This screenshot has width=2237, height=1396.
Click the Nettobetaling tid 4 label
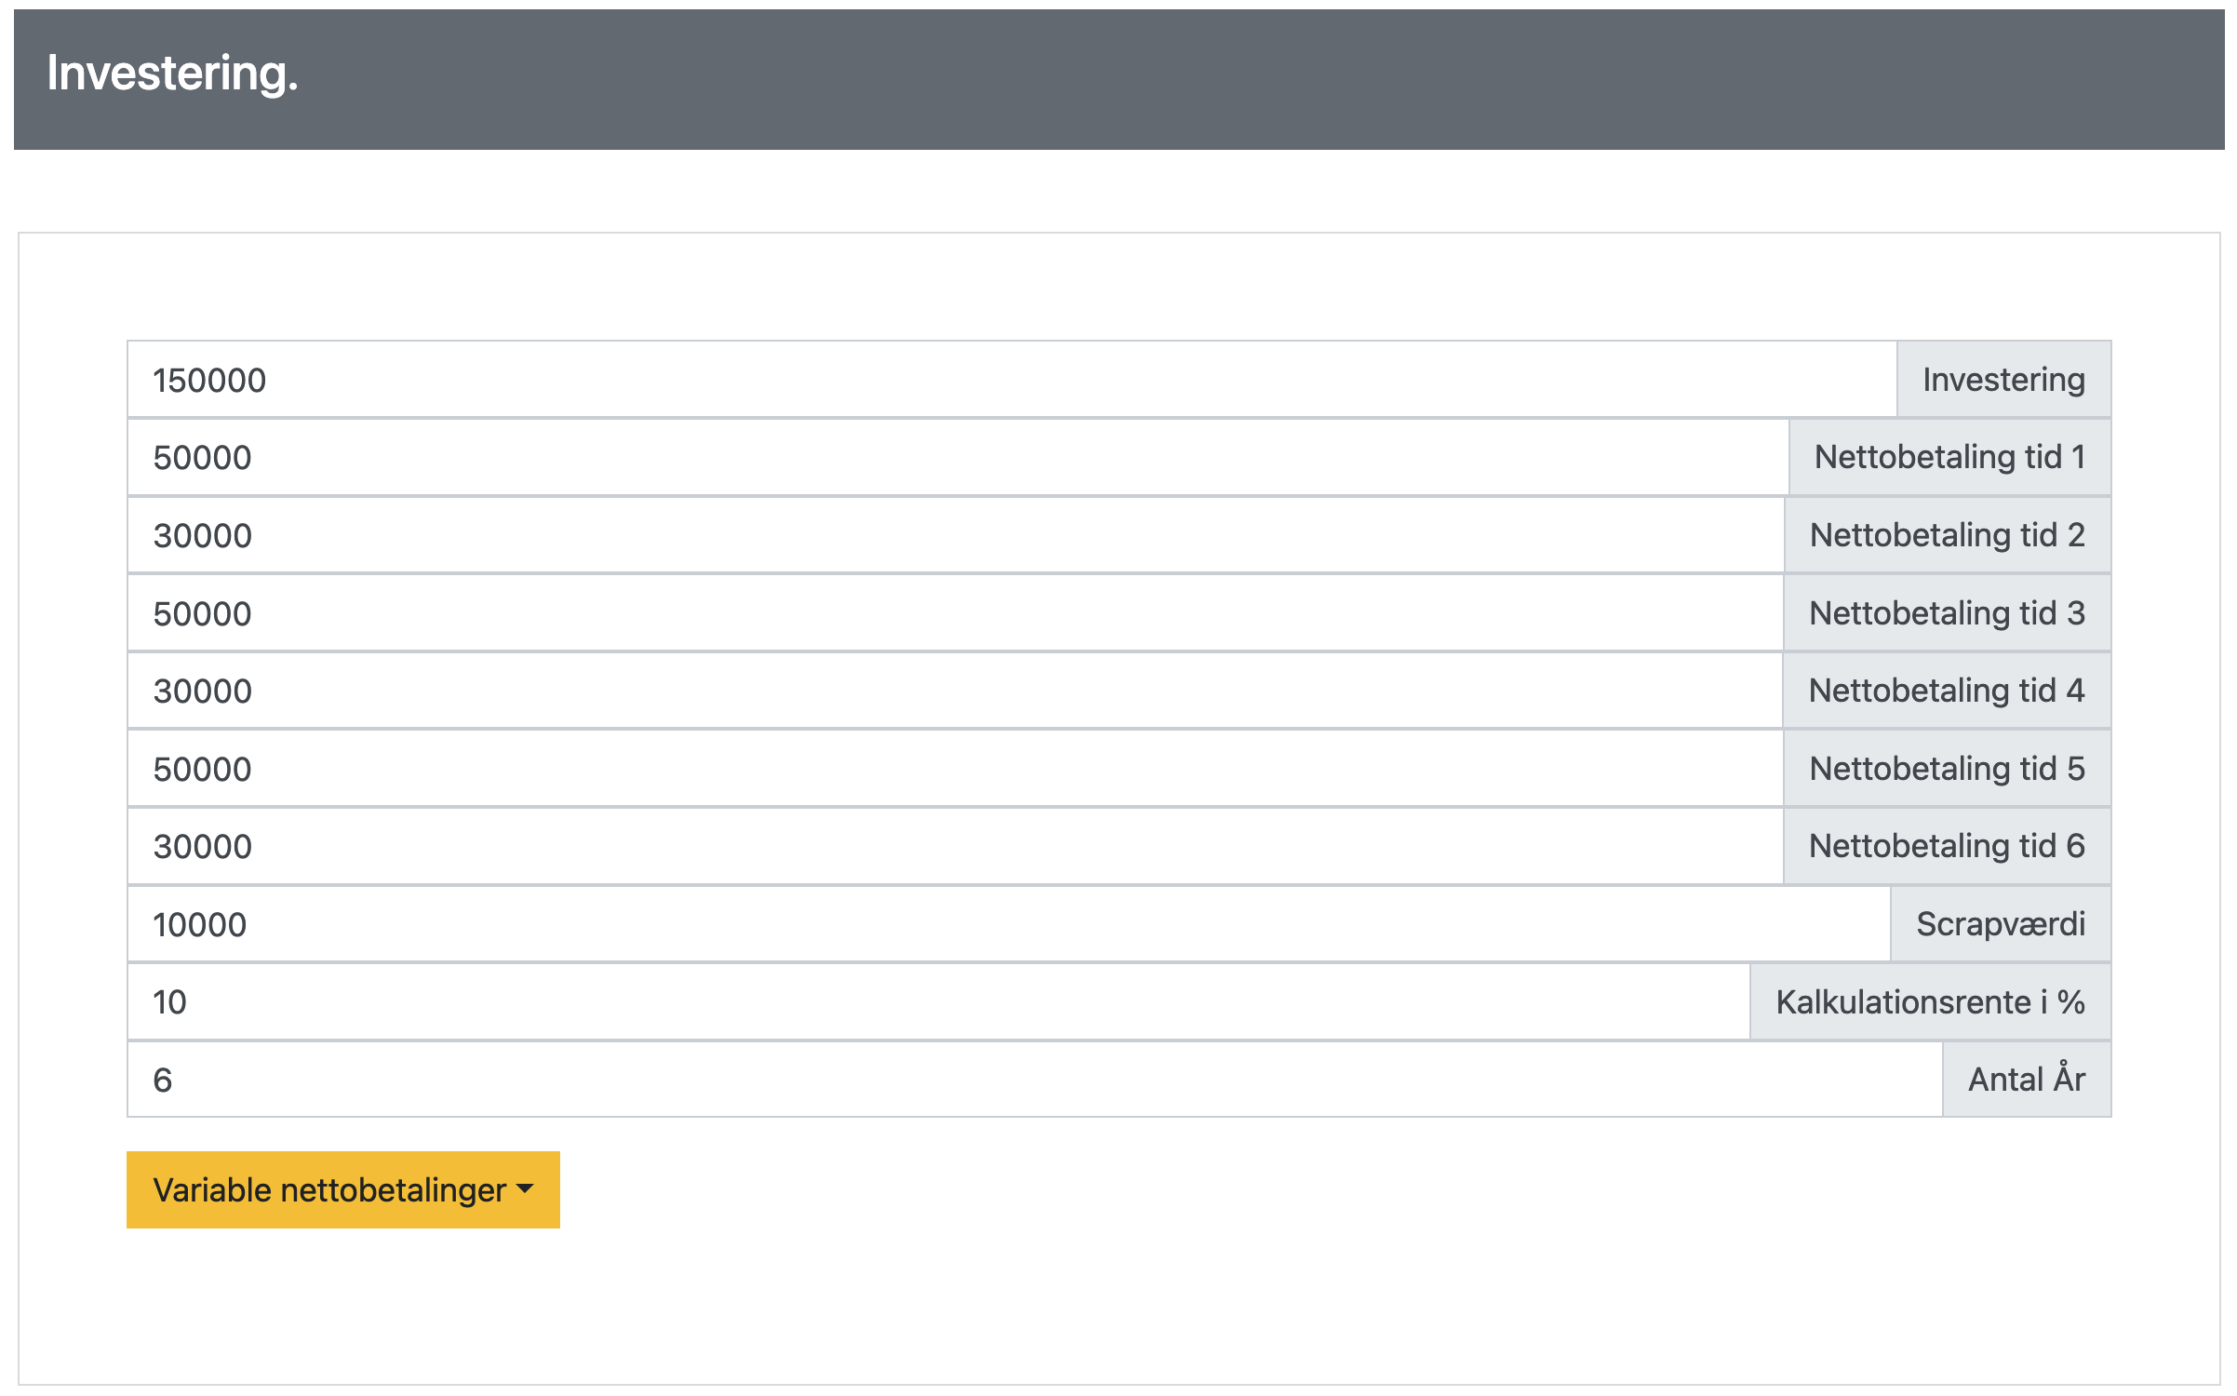[1947, 691]
